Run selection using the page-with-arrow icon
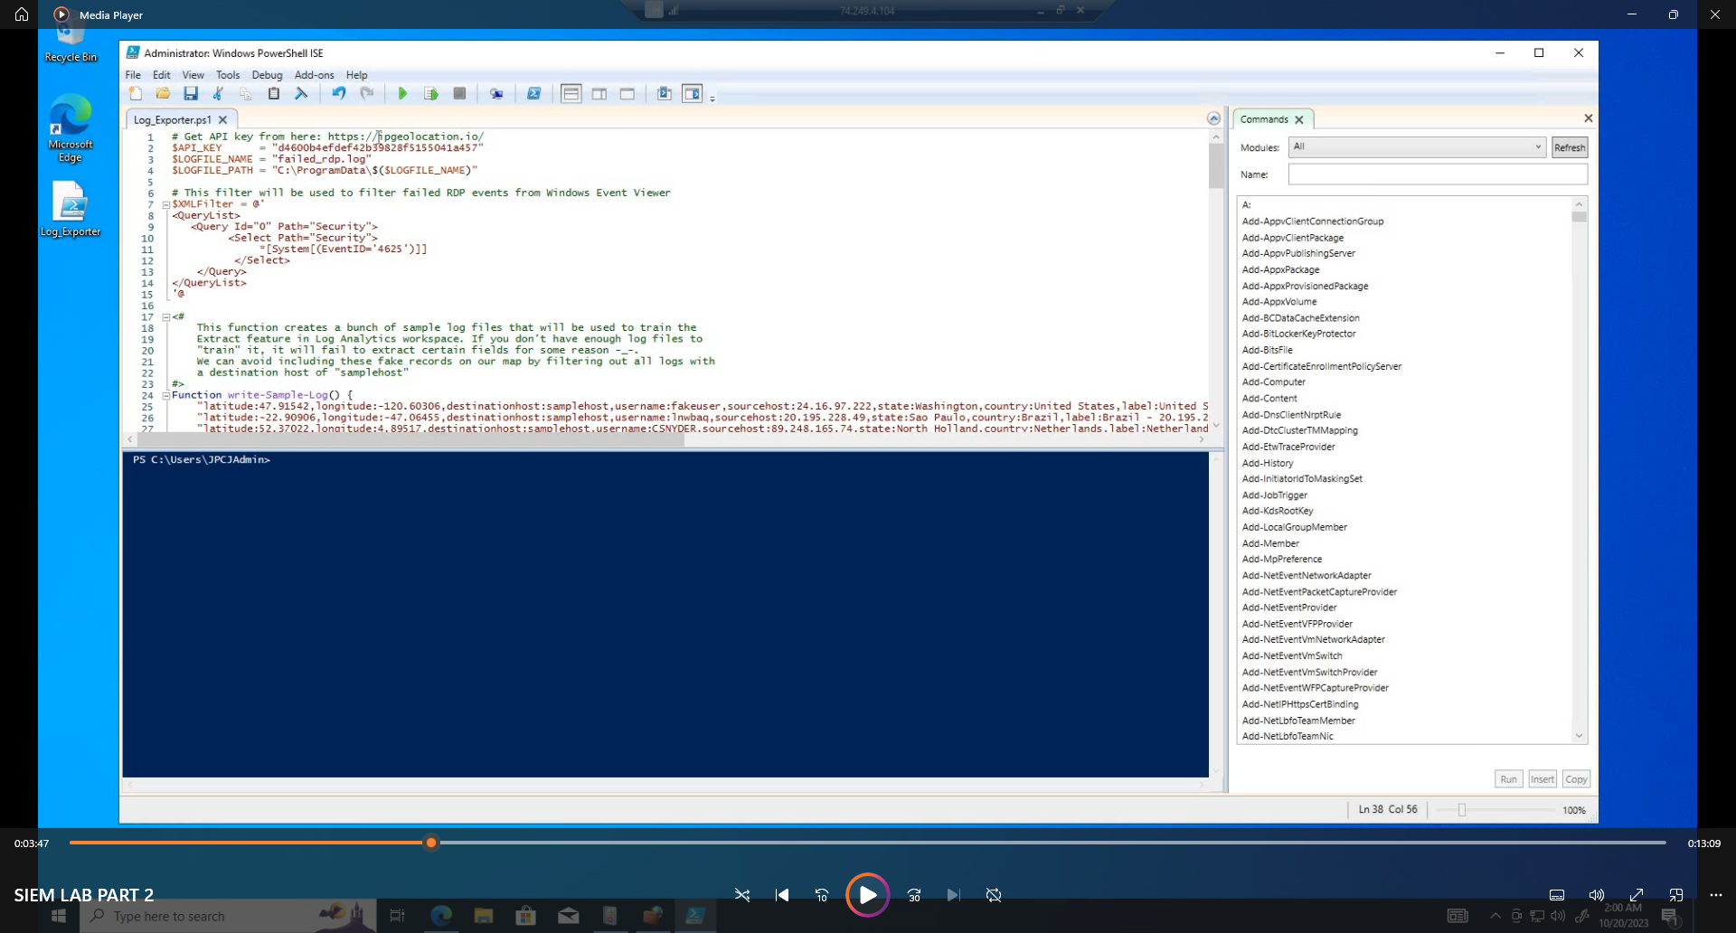This screenshot has width=1736, height=933. [431, 94]
